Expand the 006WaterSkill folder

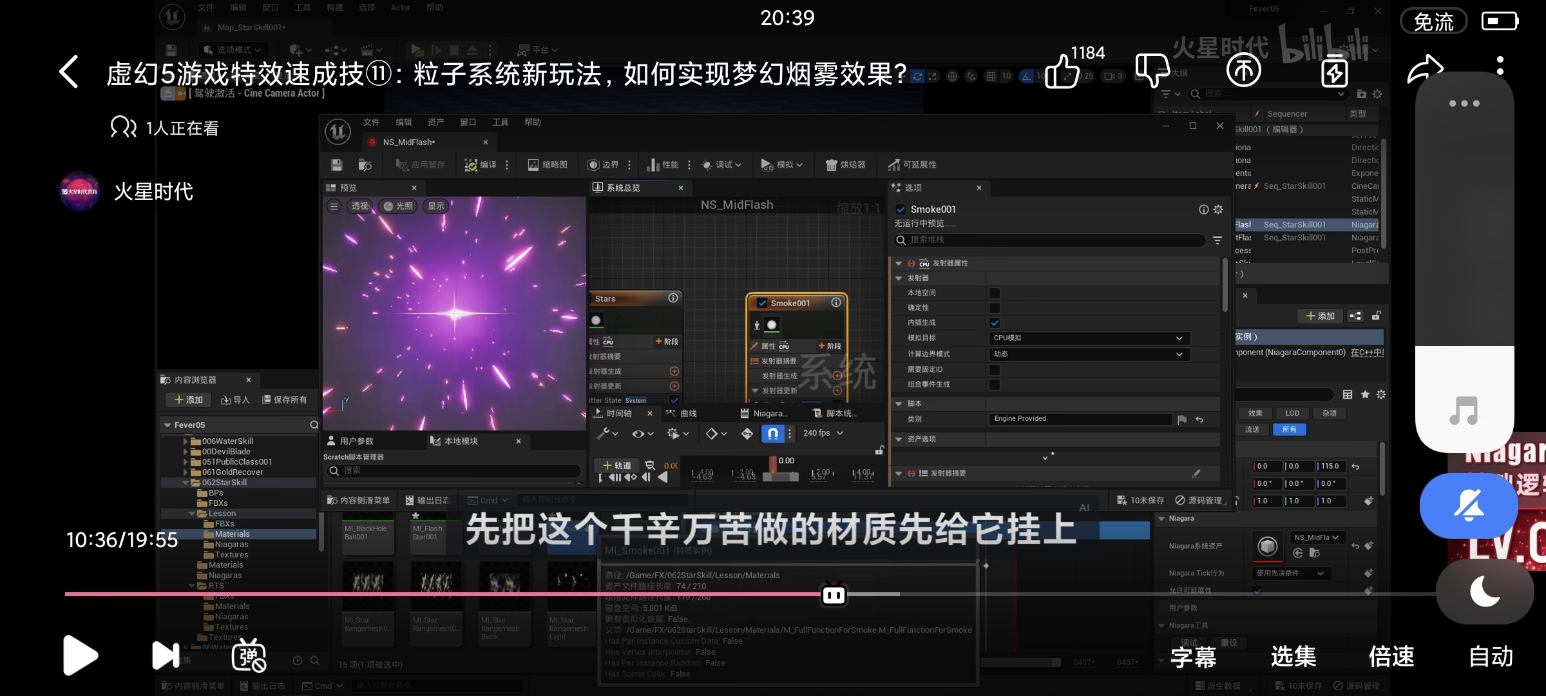[x=186, y=441]
